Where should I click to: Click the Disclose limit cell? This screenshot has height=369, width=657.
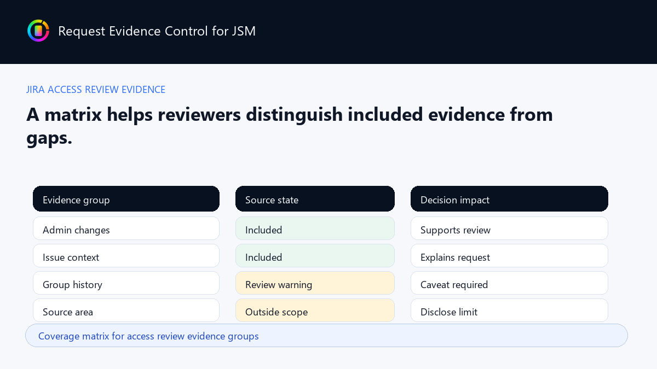[x=509, y=311]
